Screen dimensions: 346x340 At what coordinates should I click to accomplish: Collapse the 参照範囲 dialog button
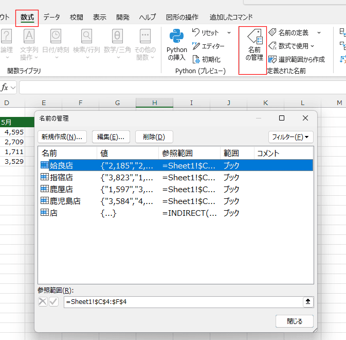(308, 302)
